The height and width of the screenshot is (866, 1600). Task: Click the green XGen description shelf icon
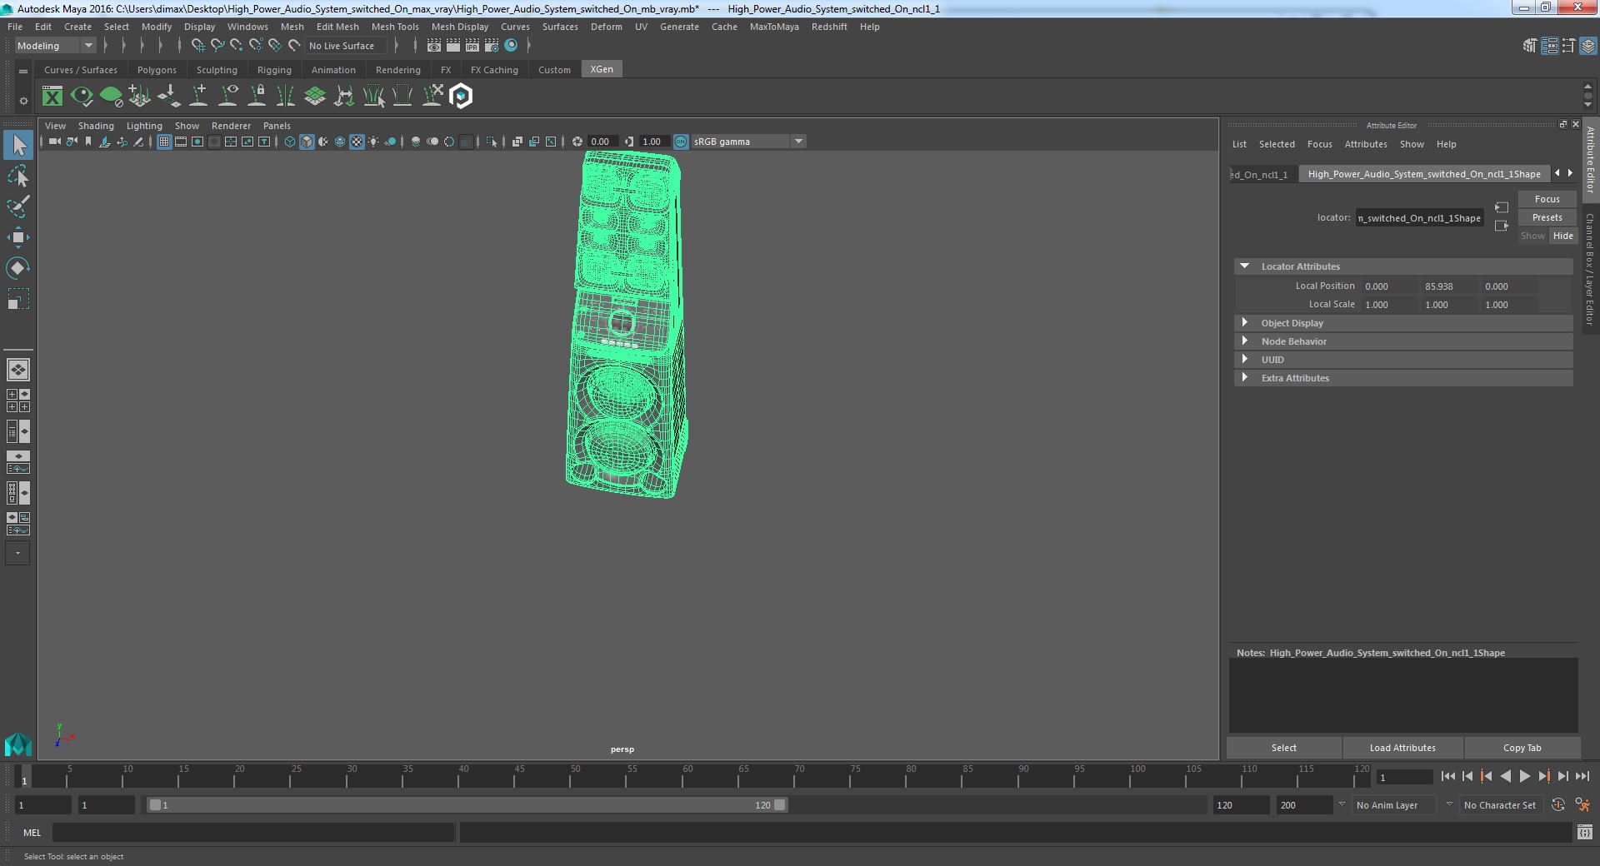(x=111, y=97)
